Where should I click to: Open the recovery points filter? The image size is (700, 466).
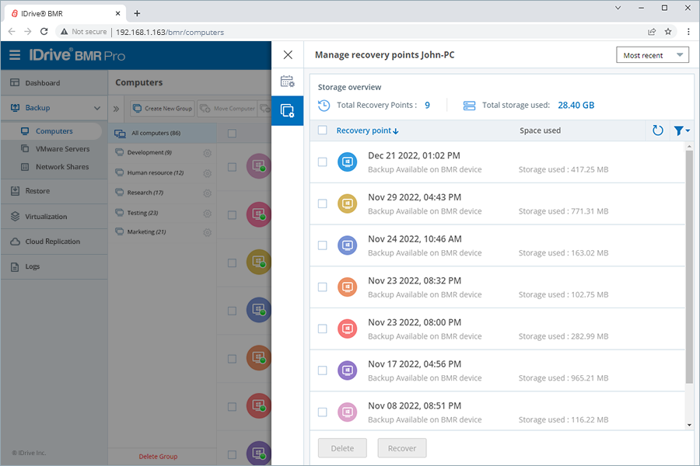[x=681, y=130]
